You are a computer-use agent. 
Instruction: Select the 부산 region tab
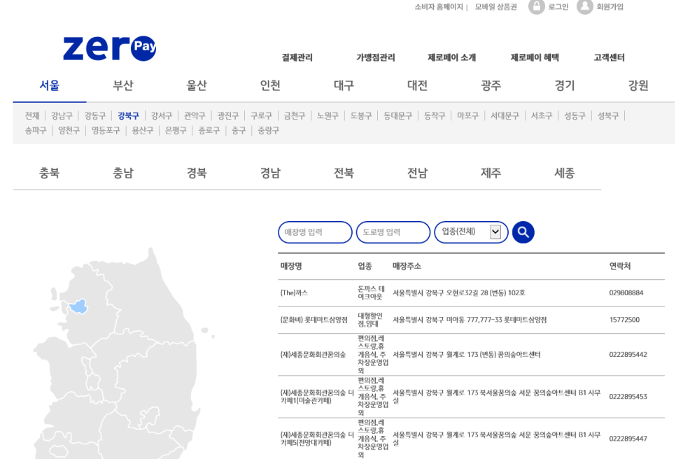pos(123,85)
